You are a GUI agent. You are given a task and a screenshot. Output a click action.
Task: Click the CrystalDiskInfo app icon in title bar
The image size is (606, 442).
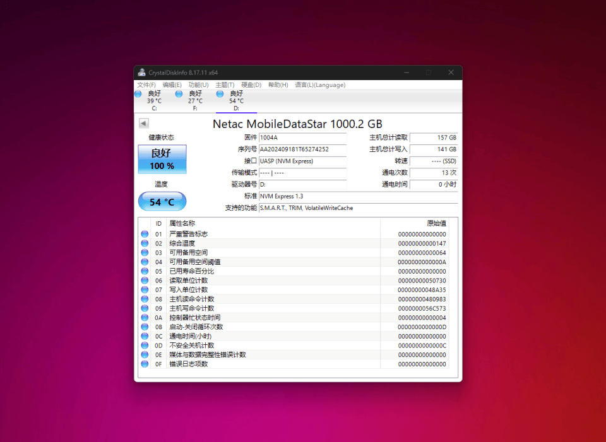coord(142,73)
